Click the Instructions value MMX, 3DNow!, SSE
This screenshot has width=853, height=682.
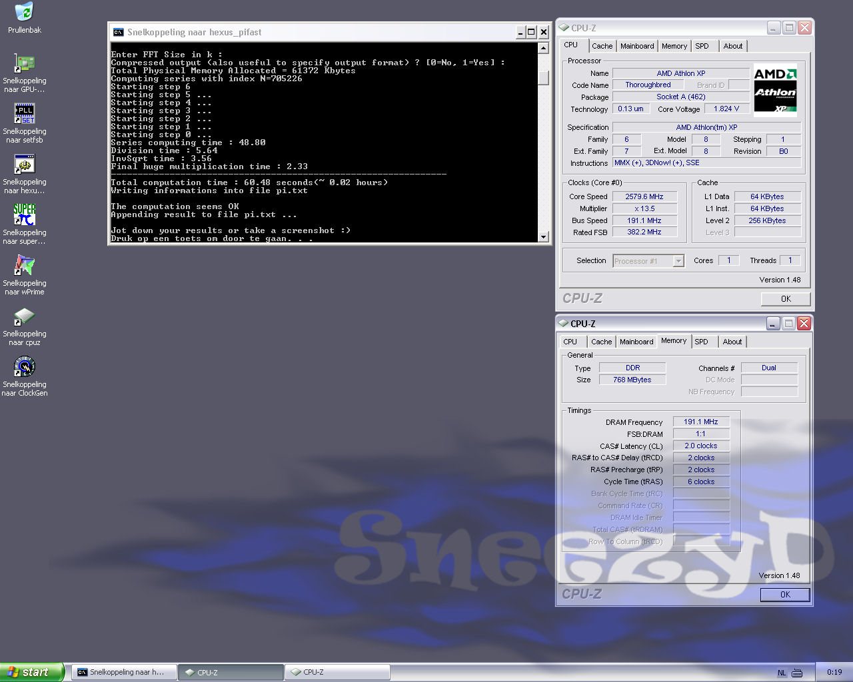click(x=707, y=163)
